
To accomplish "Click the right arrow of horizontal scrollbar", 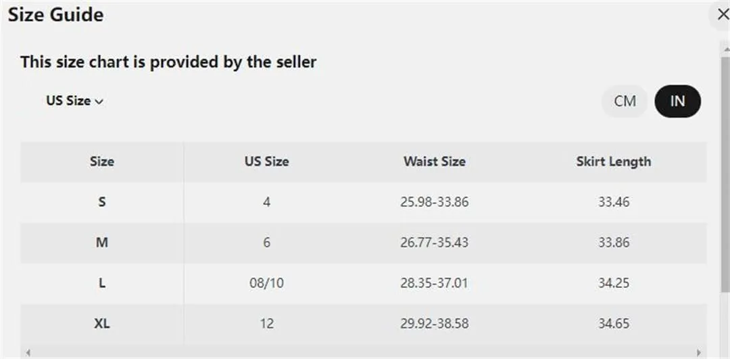I will (x=699, y=352).
